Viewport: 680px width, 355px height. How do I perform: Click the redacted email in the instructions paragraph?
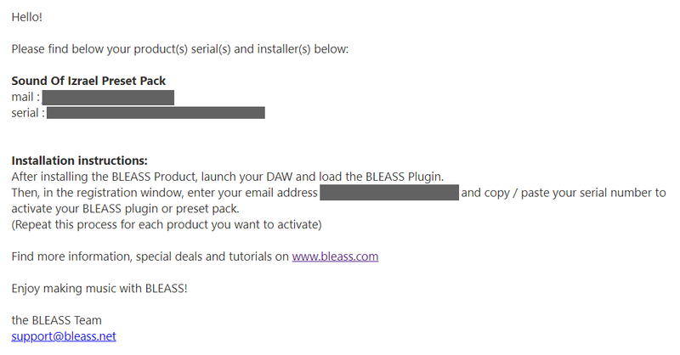[x=389, y=193]
